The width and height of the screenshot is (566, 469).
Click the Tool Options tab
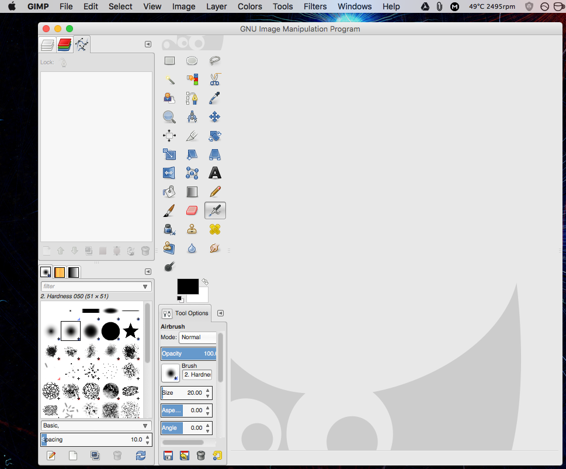pos(185,313)
